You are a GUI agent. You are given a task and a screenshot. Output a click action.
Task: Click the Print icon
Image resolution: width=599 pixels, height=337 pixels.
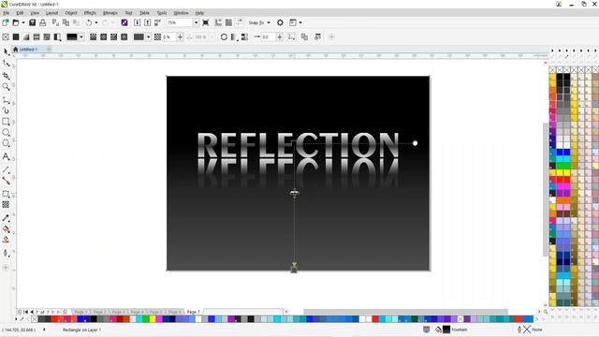(43, 22)
